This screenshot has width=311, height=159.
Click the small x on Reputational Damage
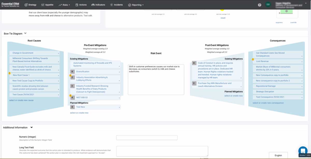(x=302, y=87)
